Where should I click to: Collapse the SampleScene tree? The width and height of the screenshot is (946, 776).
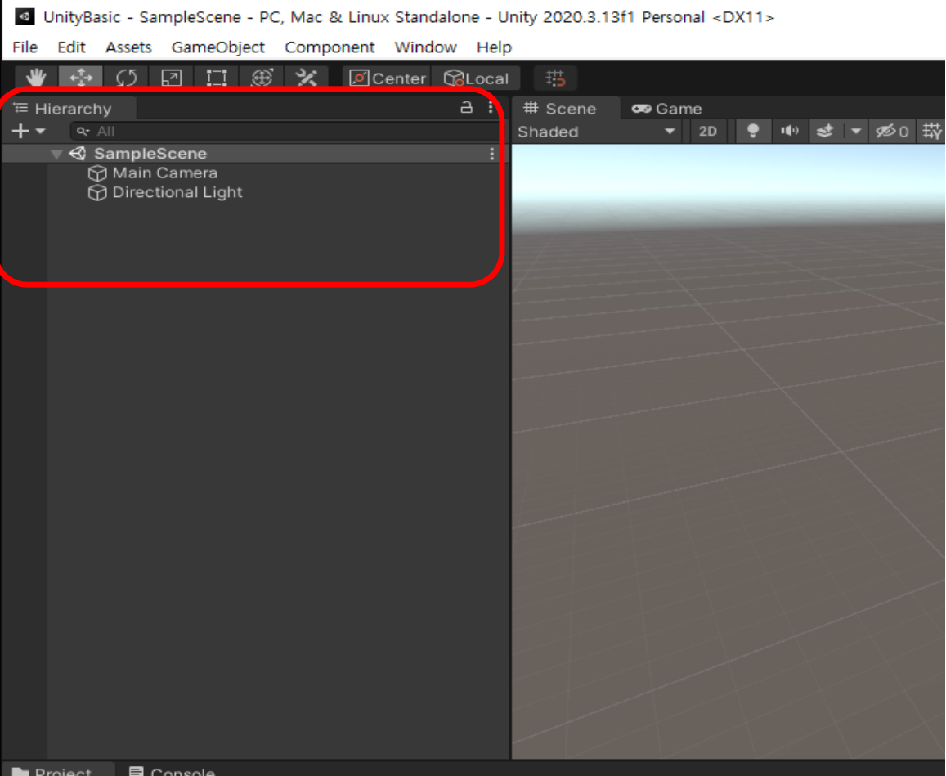click(56, 154)
